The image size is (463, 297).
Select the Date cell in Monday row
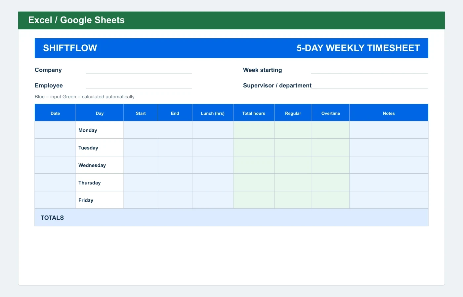55,130
